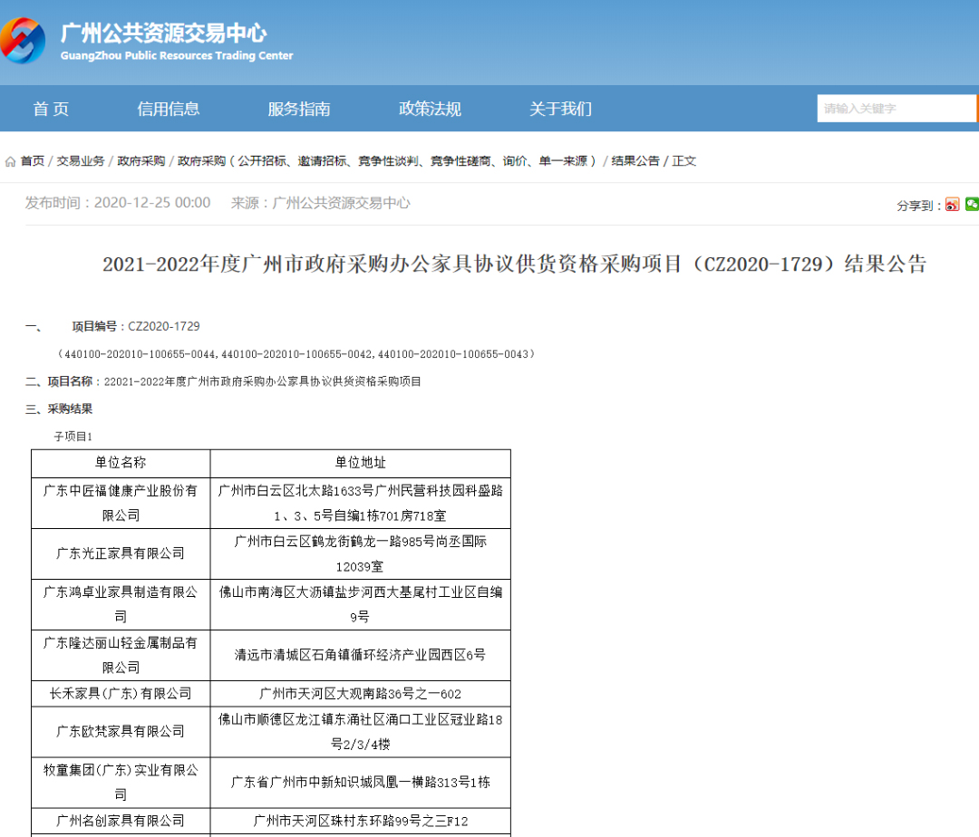Screen dimensions: 979x837
Task: Click the keyword search input field
Action: point(895,109)
